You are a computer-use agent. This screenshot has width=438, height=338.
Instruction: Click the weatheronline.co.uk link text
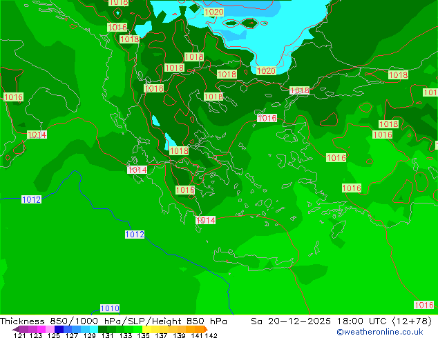click(x=380, y=332)
